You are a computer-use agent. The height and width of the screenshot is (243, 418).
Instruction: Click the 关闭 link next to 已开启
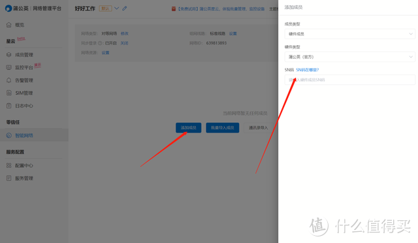pyautogui.click(x=124, y=43)
